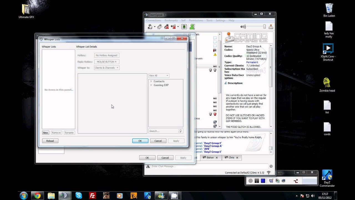Click the TeamSpeak connect toolbar icon
This screenshot has height=200, width=355.
tap(150, 27)
